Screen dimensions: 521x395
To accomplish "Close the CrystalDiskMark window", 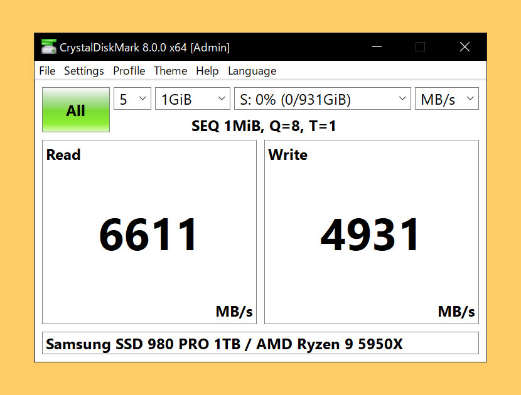I will [465, 47].
